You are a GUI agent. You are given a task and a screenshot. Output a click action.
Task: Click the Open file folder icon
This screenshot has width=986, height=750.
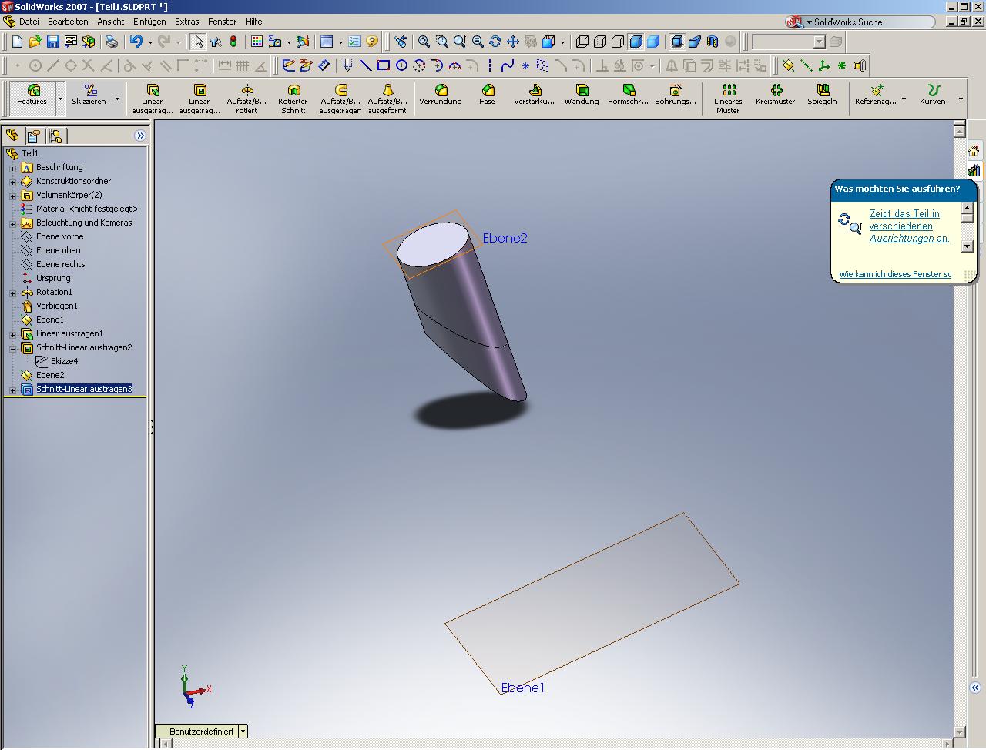click(x=35, y=42)
